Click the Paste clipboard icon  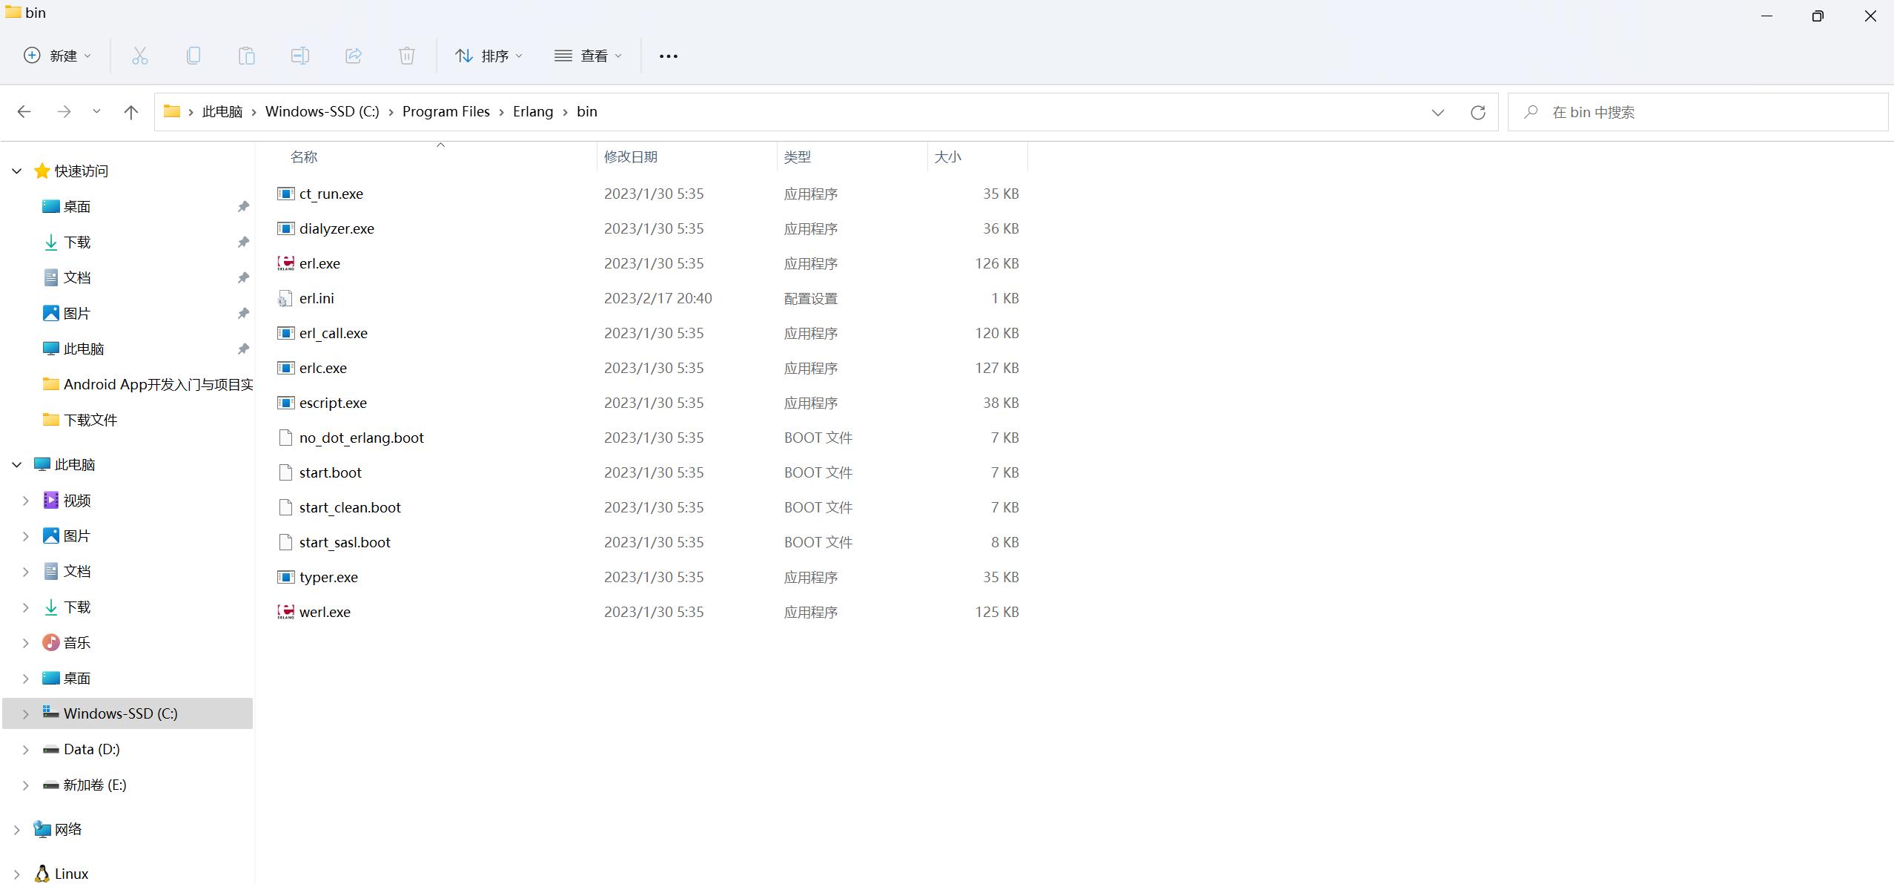[x=247, y=56]
